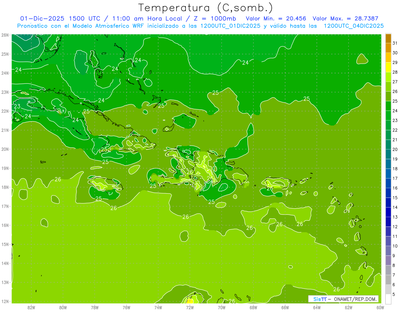404x312 pixels.
Task: Click the 15N latitude axis label
Action: [x=5, y=244]
